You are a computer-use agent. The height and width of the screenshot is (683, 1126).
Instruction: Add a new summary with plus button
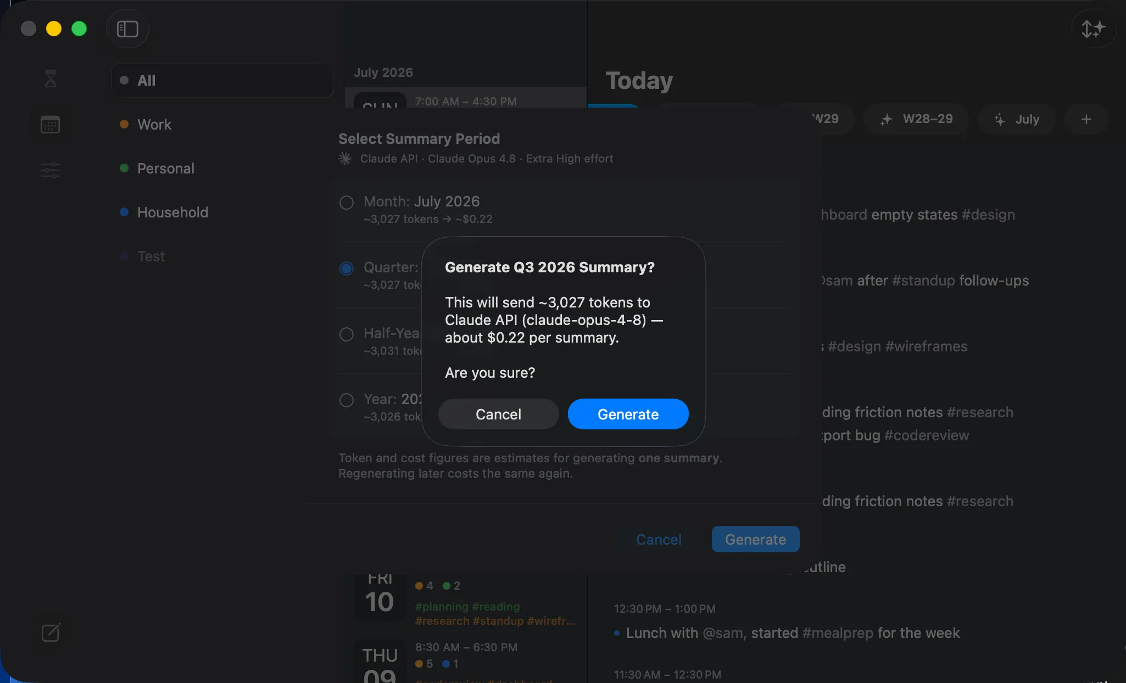click(1086, 119)
